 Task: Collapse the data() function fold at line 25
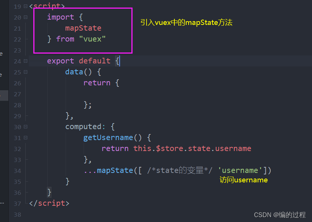coord(25,72)
